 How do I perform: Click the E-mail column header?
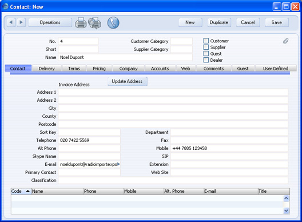(x=231, y=191)
